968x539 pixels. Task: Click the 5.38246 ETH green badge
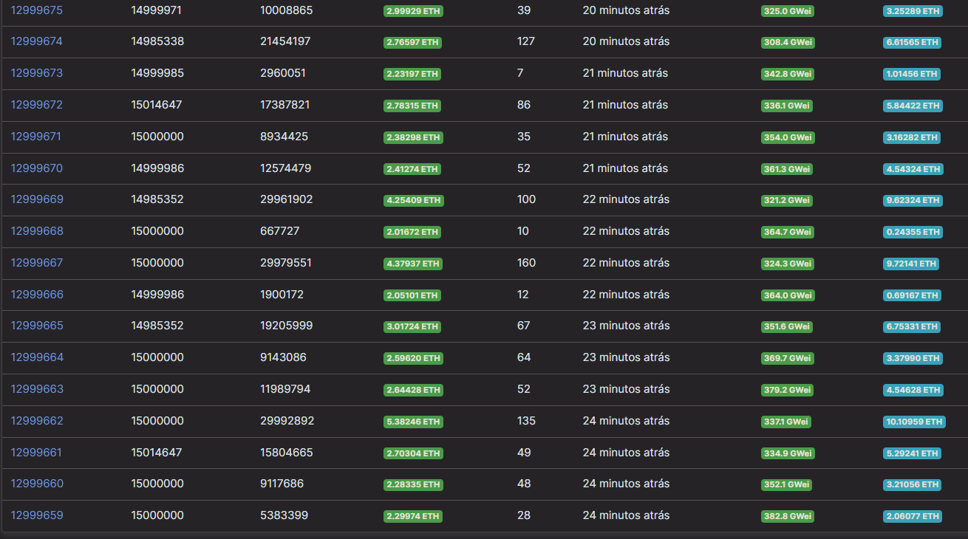pos(413,422)
